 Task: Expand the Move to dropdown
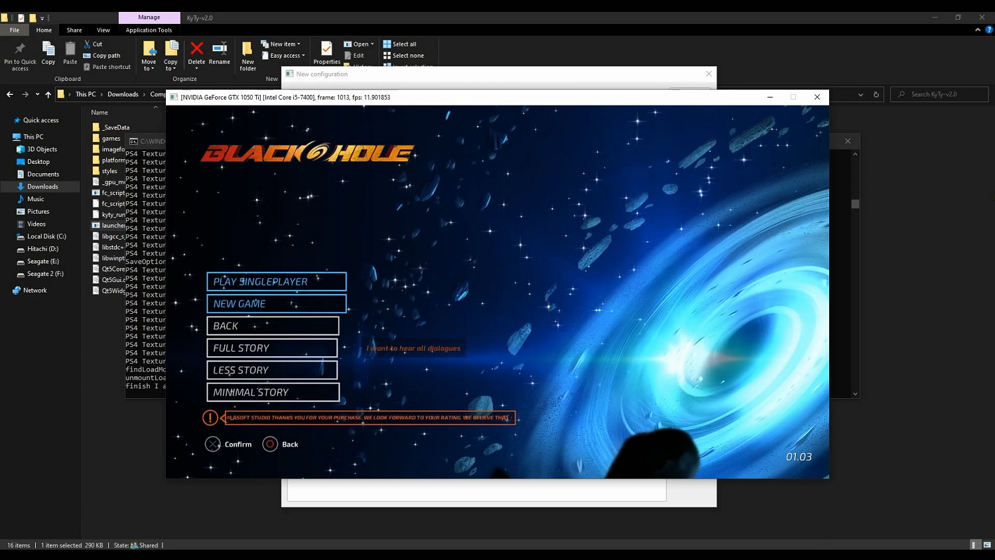[x=149, y=53]
